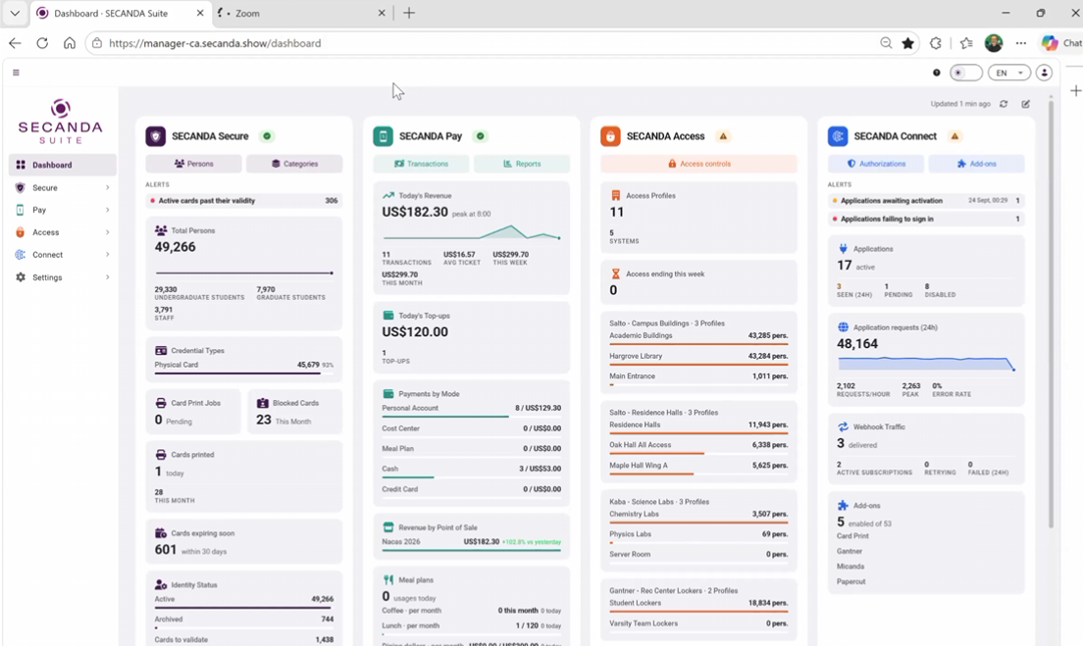This screenshot has width=1083, height=646.
Task: Click the Cards expiring soon icon
Action: pos(161,533)
